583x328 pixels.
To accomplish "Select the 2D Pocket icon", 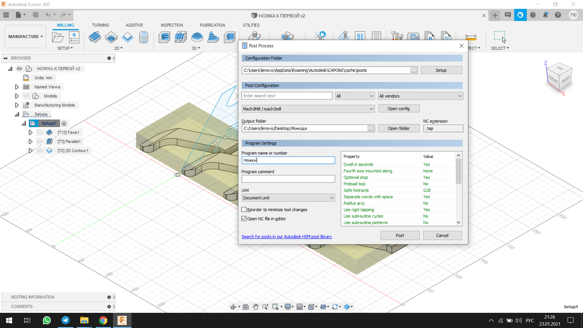I will point(111,37).
